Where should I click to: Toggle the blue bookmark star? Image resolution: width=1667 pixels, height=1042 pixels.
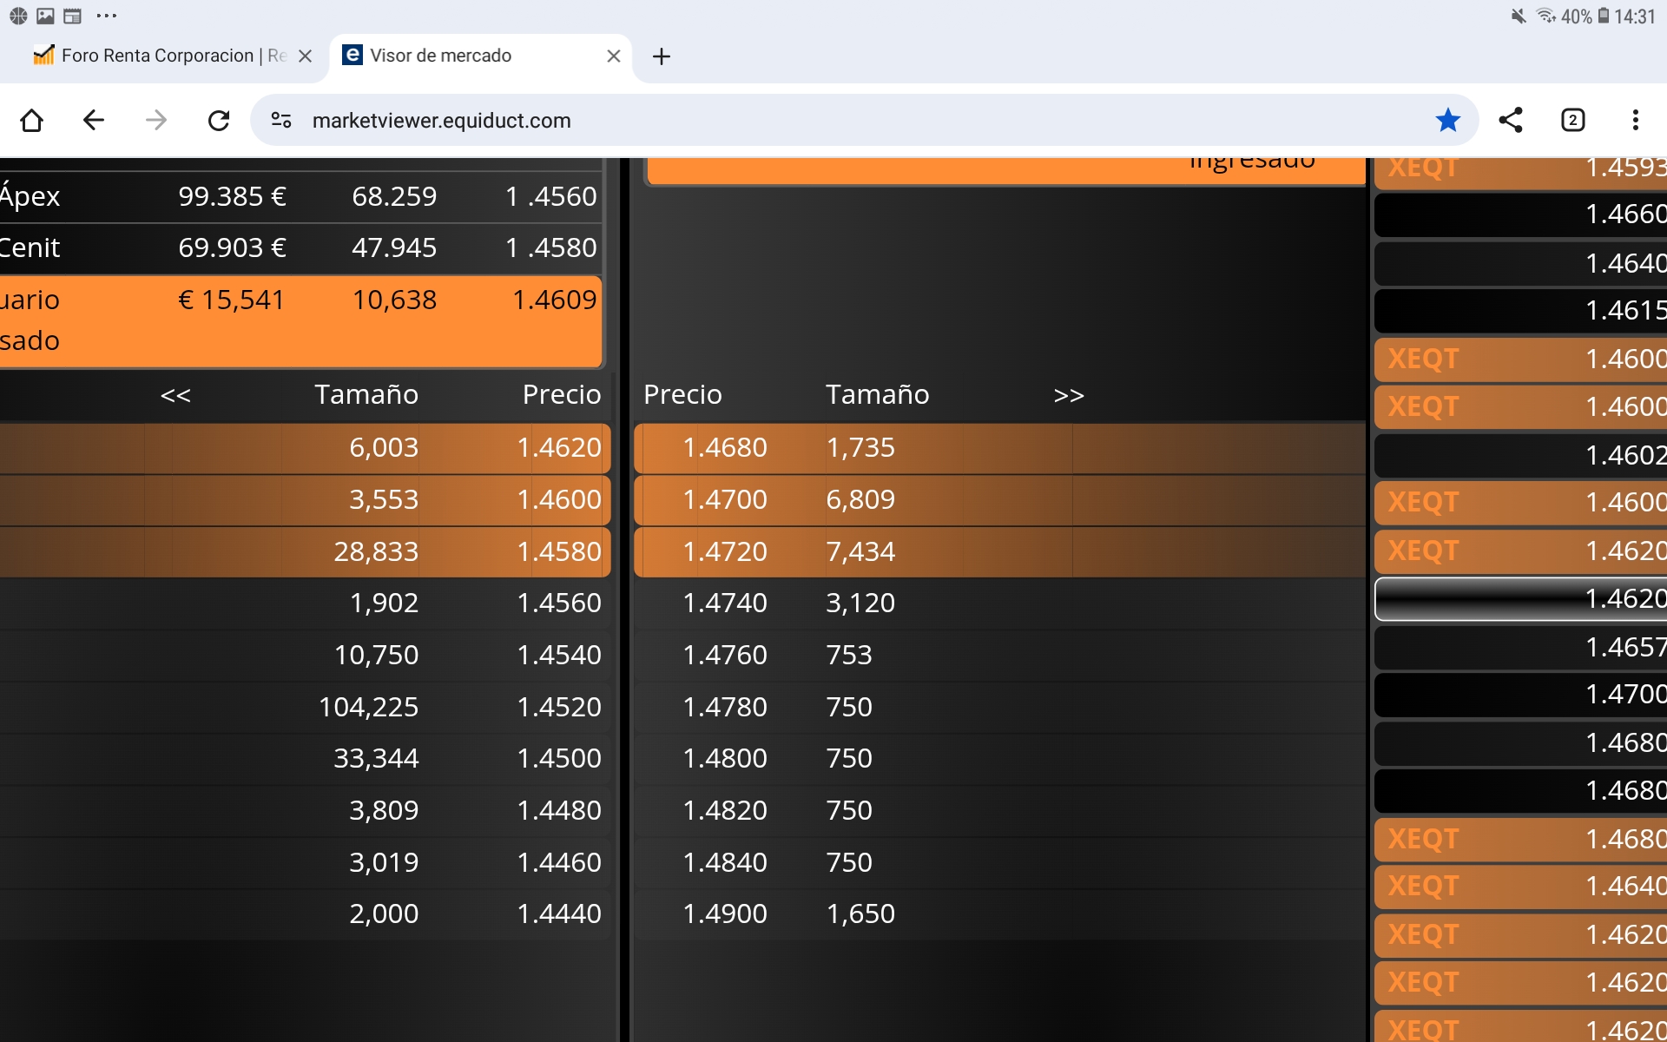click(1447, 120)
